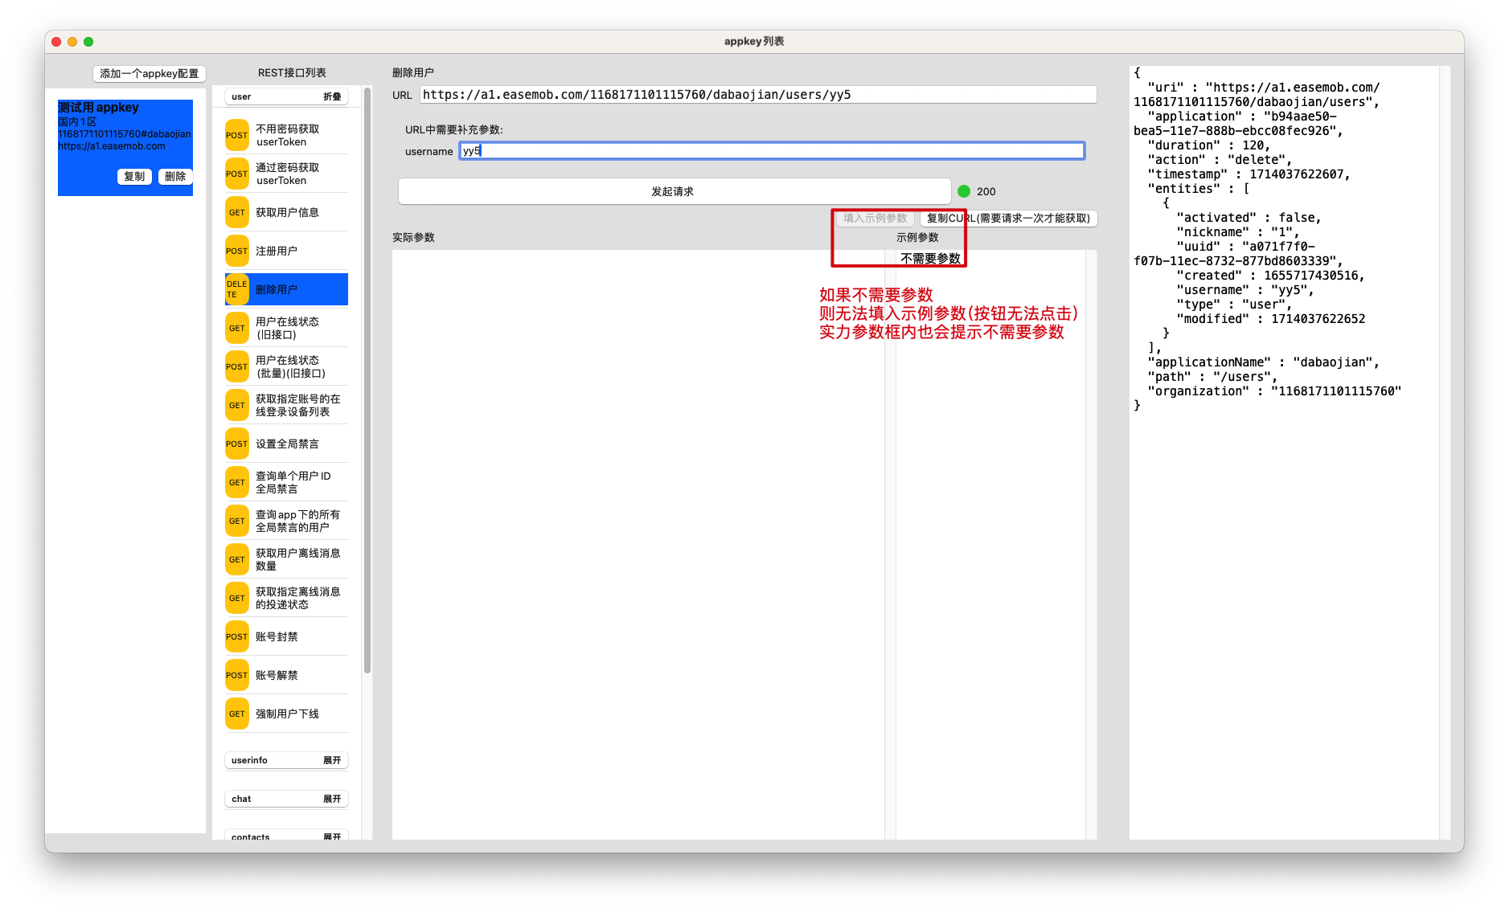Click 复制 button on appkey card

pos(134,176)
